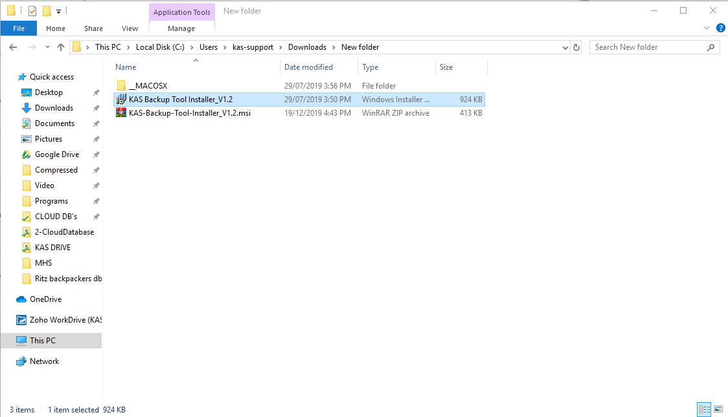Open Pictures in the navigation pane
The width and height of the screenshot is (728, 417).
[x=49, y=139]
